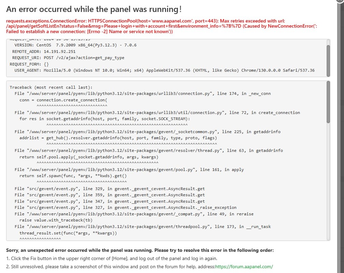Click the gevent/pool.py line 161 entry
The height and width of the screenshot is (273, 344).
point(129,170)
